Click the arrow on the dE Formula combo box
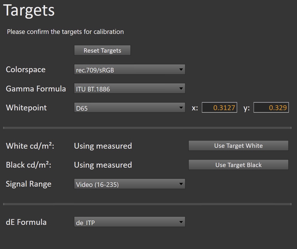 [181, 222]
